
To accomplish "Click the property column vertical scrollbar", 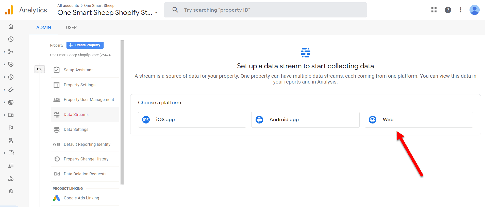I will (x=122, y=112).
